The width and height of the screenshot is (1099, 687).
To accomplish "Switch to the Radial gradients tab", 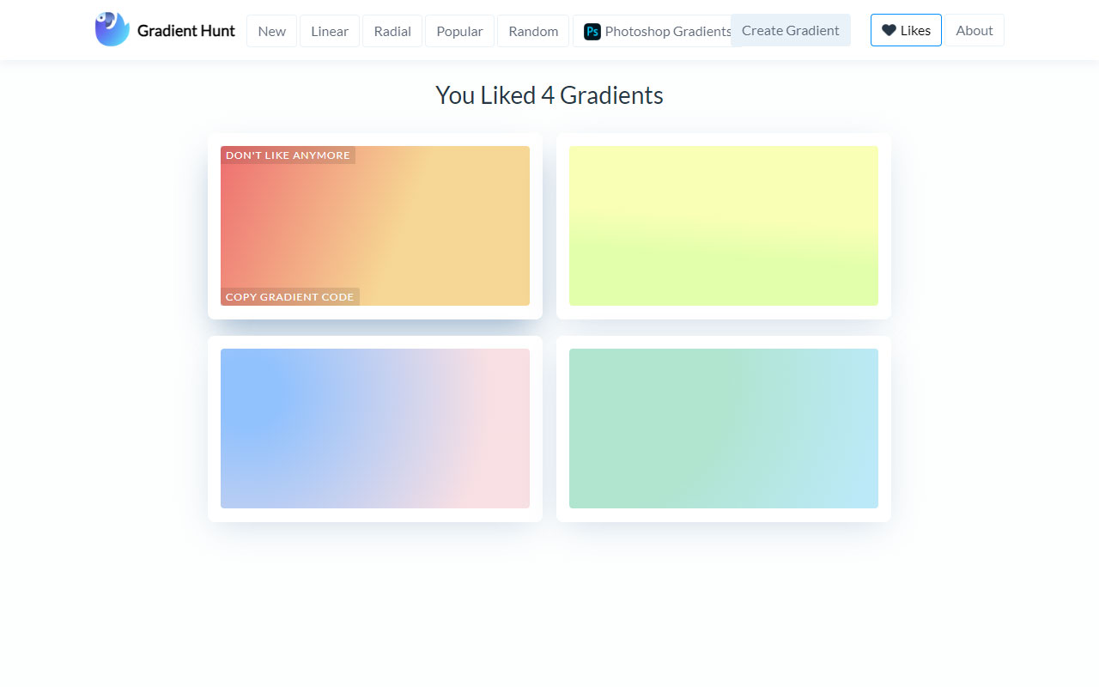I will tap(392, 30).
